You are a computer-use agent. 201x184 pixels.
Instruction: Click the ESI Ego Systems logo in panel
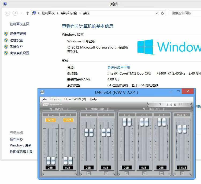[52, 105]
